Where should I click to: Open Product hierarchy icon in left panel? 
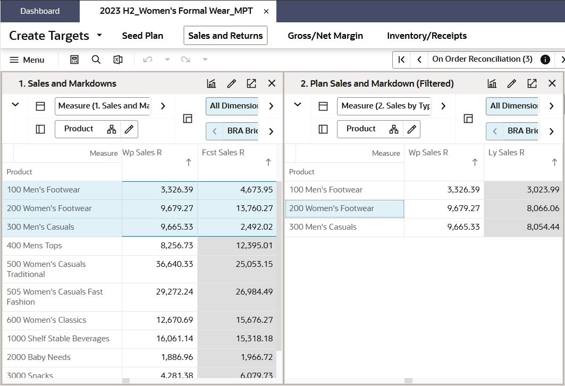coord(112,129)
